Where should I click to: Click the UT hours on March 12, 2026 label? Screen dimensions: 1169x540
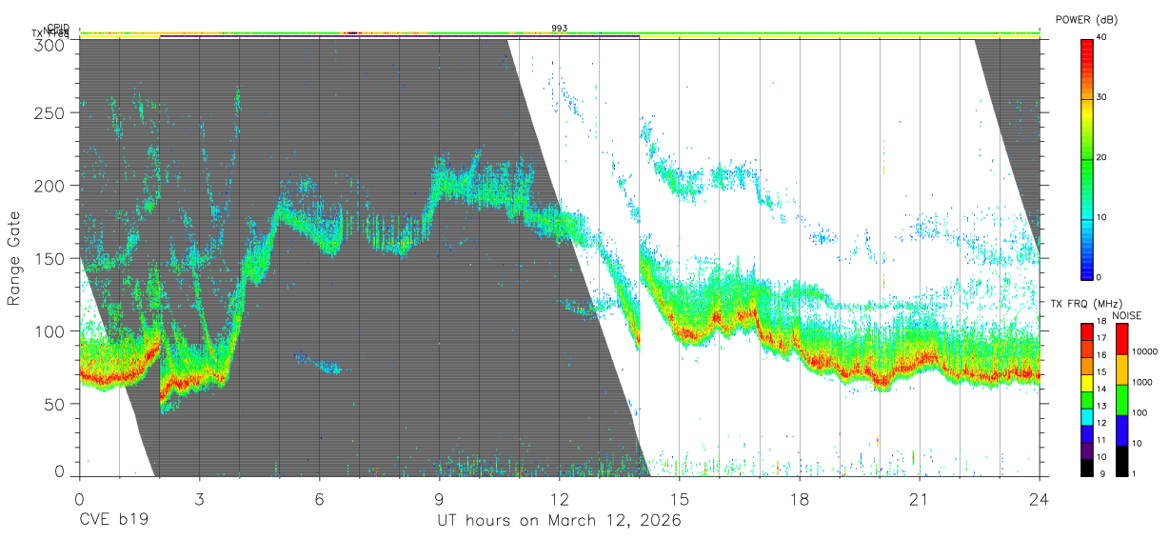pos(559,522)
